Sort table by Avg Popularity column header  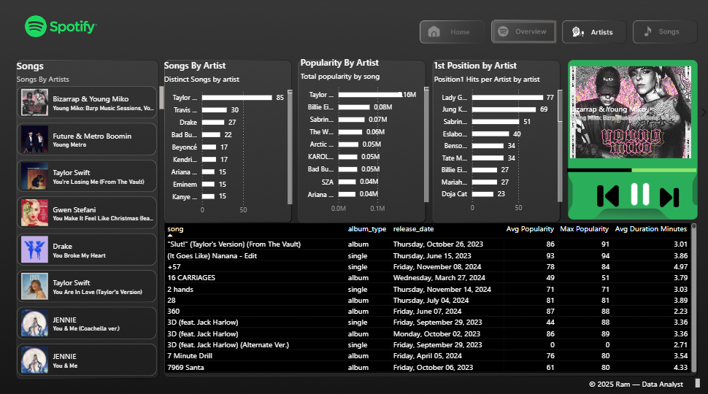pos(530,229)
